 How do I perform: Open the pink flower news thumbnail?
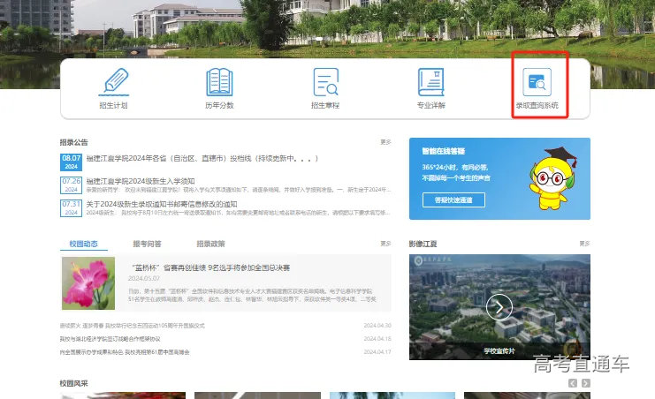pyautogui.click(x=88, y=283)
